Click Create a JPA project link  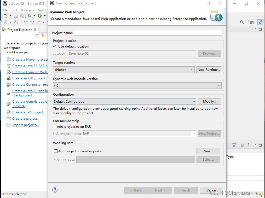point(28,112)
